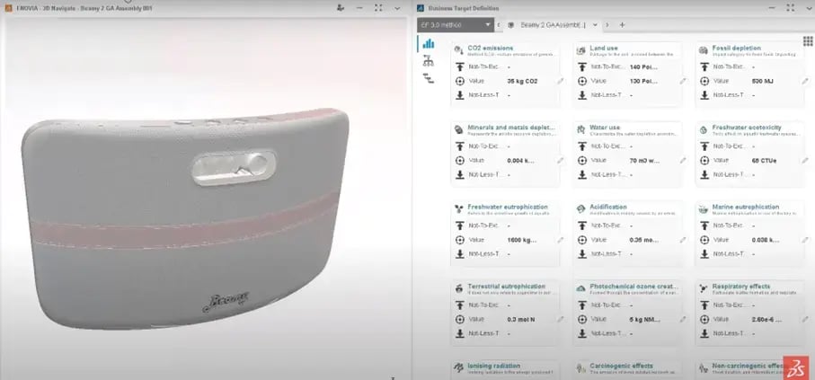Click the Land use Not-To-Exceed 140 value
The width and height of the screenshot is (815, 380).
click(x=643, y=67)
